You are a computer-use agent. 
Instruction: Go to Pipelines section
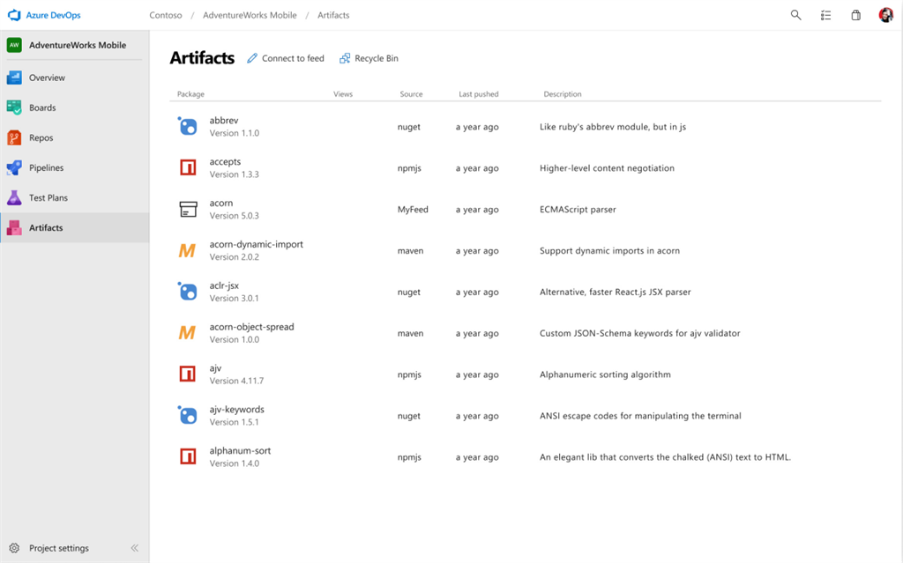point(46,167)
